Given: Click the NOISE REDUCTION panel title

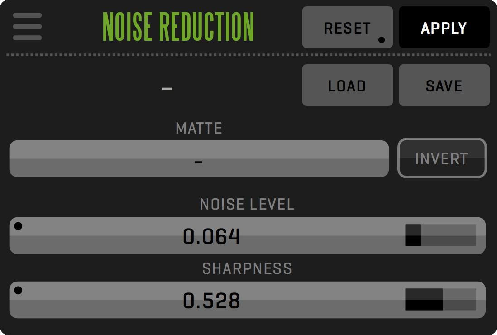Looking at the screenshot, I should click(x=178, y=27).
